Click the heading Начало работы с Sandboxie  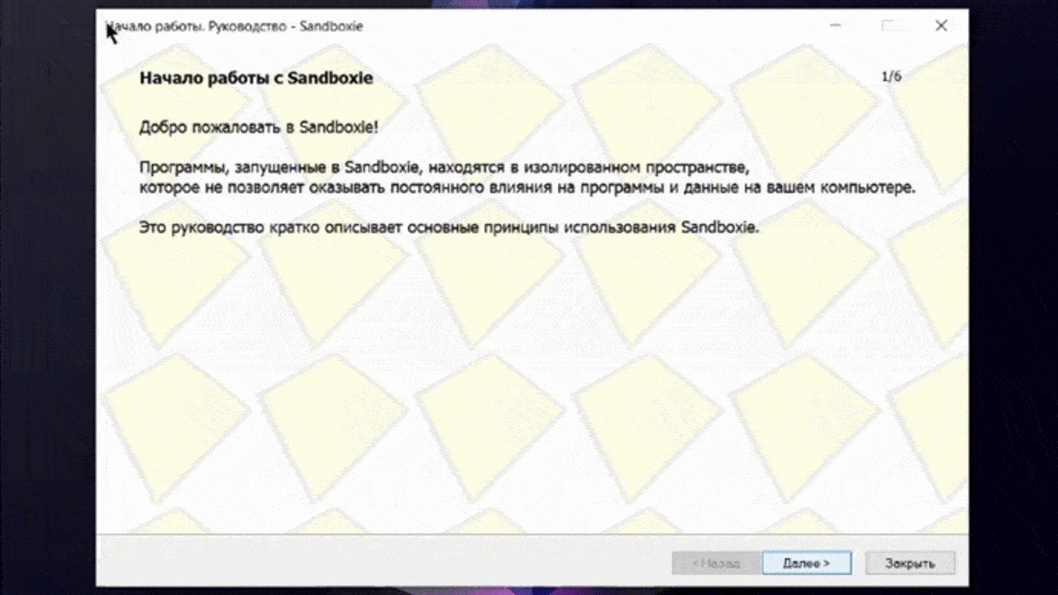[x=256, y=79]
